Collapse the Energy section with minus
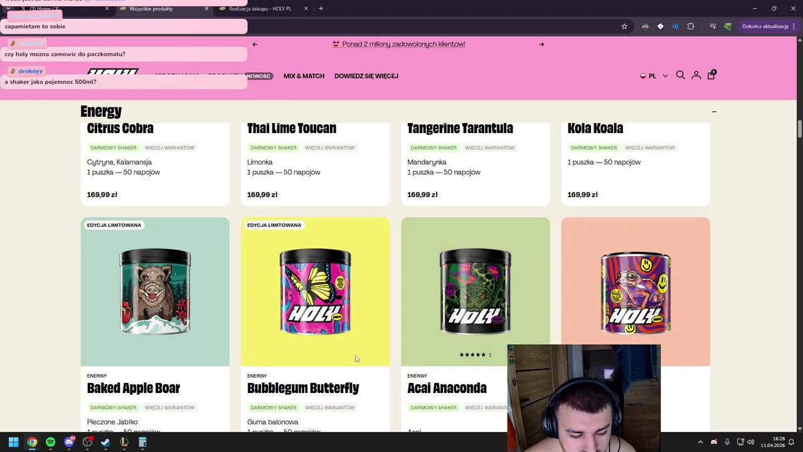Viewport: 803px width, 452px height. pos(714,112)
